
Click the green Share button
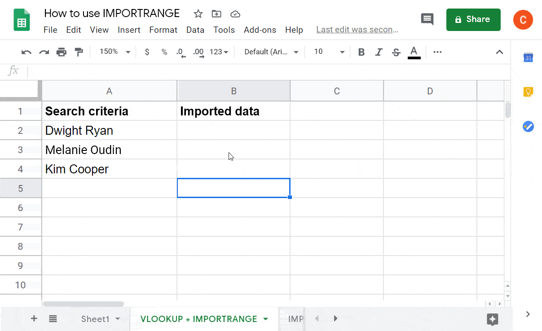[x=473, y=19]
